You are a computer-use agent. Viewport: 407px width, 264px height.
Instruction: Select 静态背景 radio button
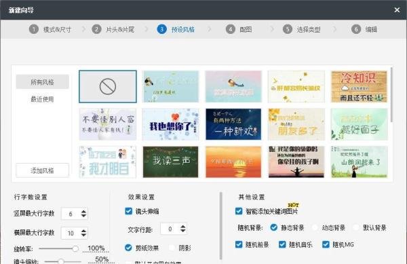(273, 227)
